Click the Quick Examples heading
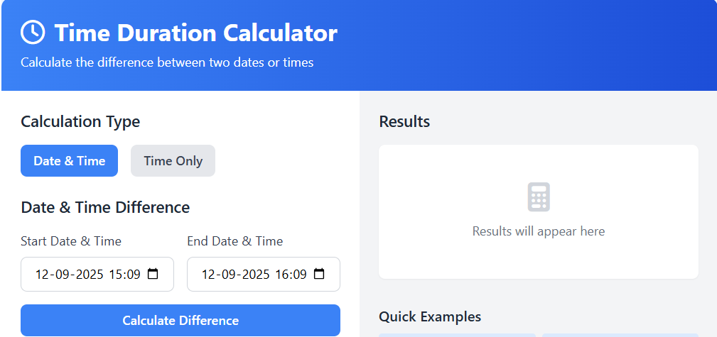The height and width of the screenshot is (337, 717). point(430,316)
